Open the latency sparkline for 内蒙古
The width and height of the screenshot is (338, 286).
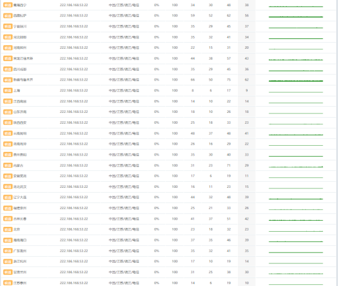point(296,166)
